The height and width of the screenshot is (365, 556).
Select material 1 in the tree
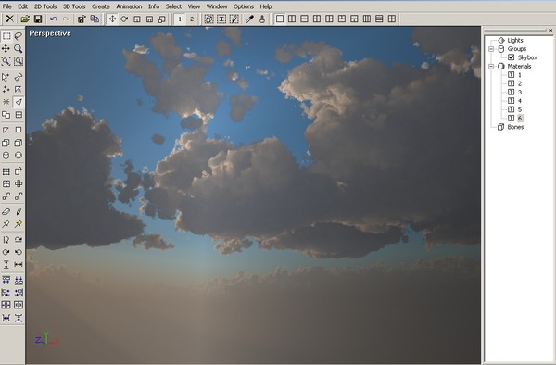point(520,75)
